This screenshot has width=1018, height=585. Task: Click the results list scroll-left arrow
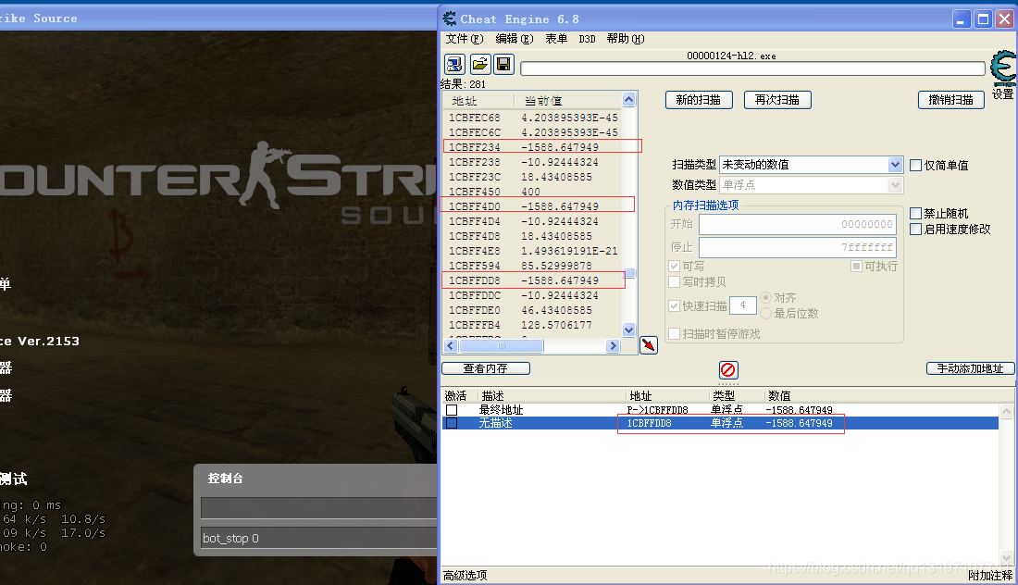[x=451, y=346]
